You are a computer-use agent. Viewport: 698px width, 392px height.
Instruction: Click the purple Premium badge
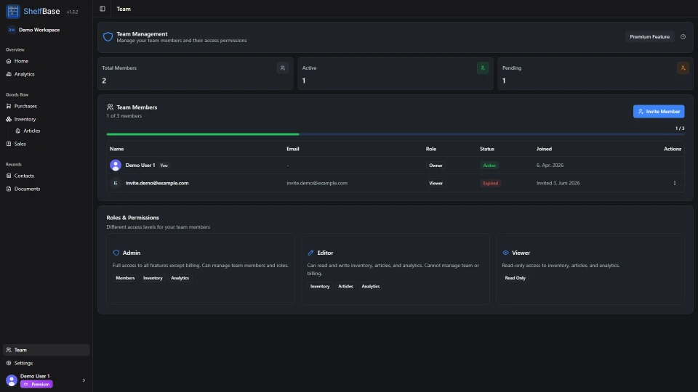(36, 385)
